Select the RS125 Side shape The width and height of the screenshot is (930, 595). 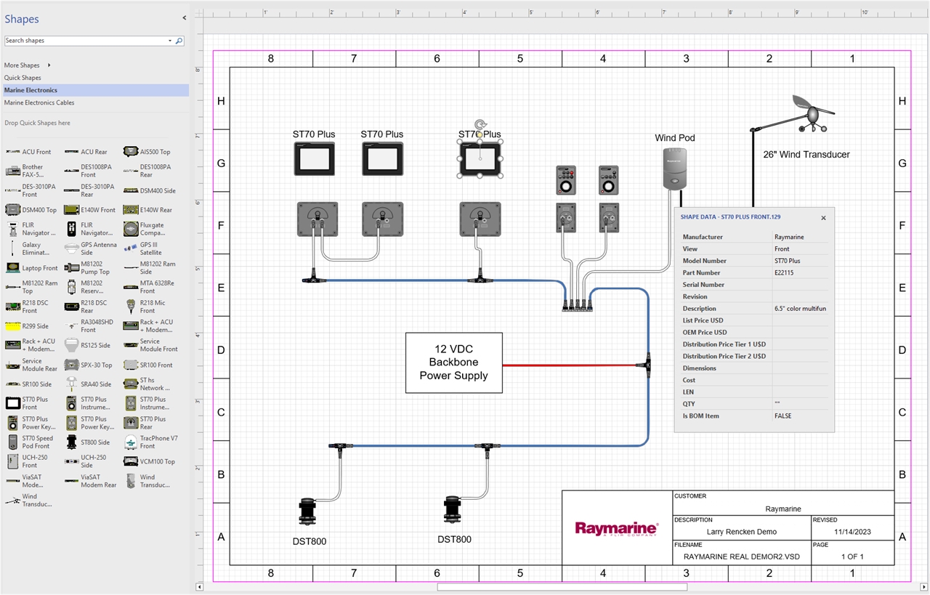point(88,345)
